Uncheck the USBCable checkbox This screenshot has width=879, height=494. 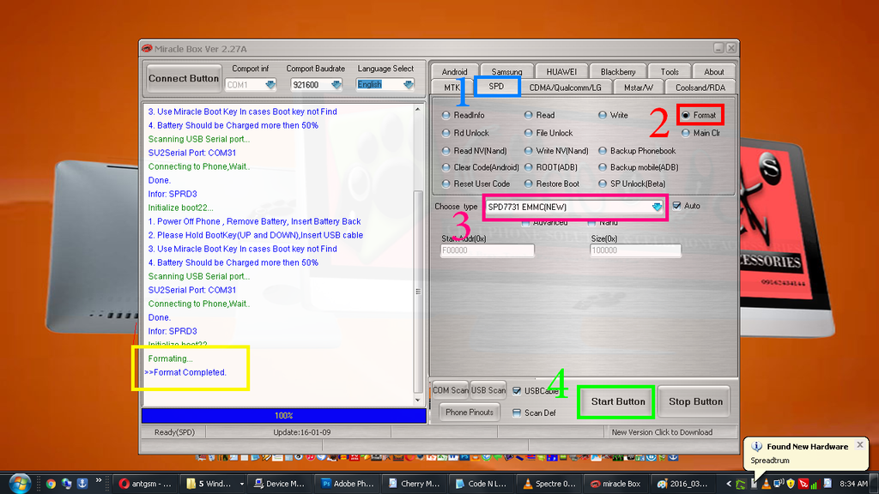[517, 391]
